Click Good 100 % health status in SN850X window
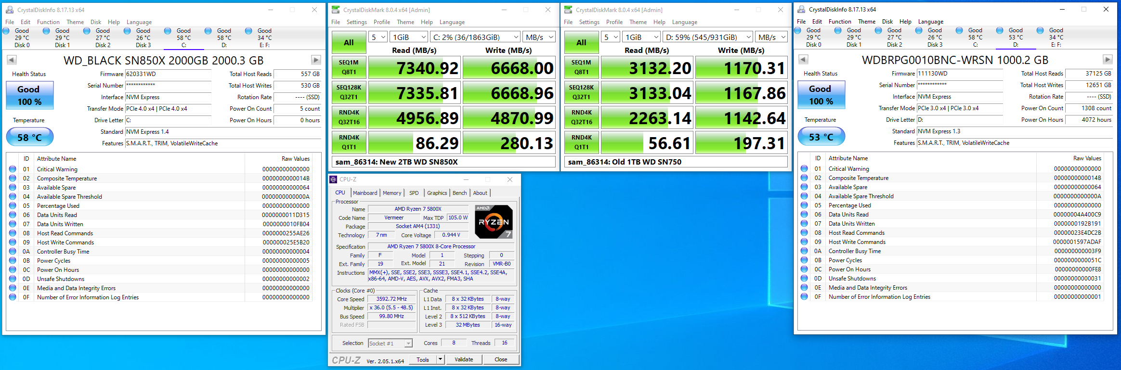This screenshot has height=370, width=1121. [x=29, y=95]
